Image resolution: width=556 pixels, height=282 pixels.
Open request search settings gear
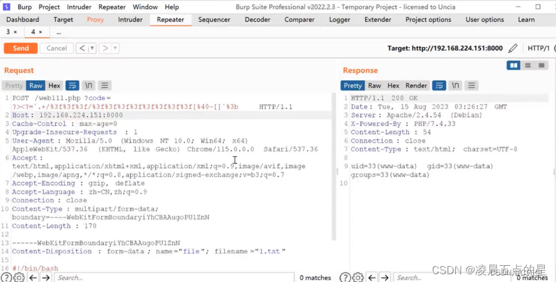(x=19, y=277)
